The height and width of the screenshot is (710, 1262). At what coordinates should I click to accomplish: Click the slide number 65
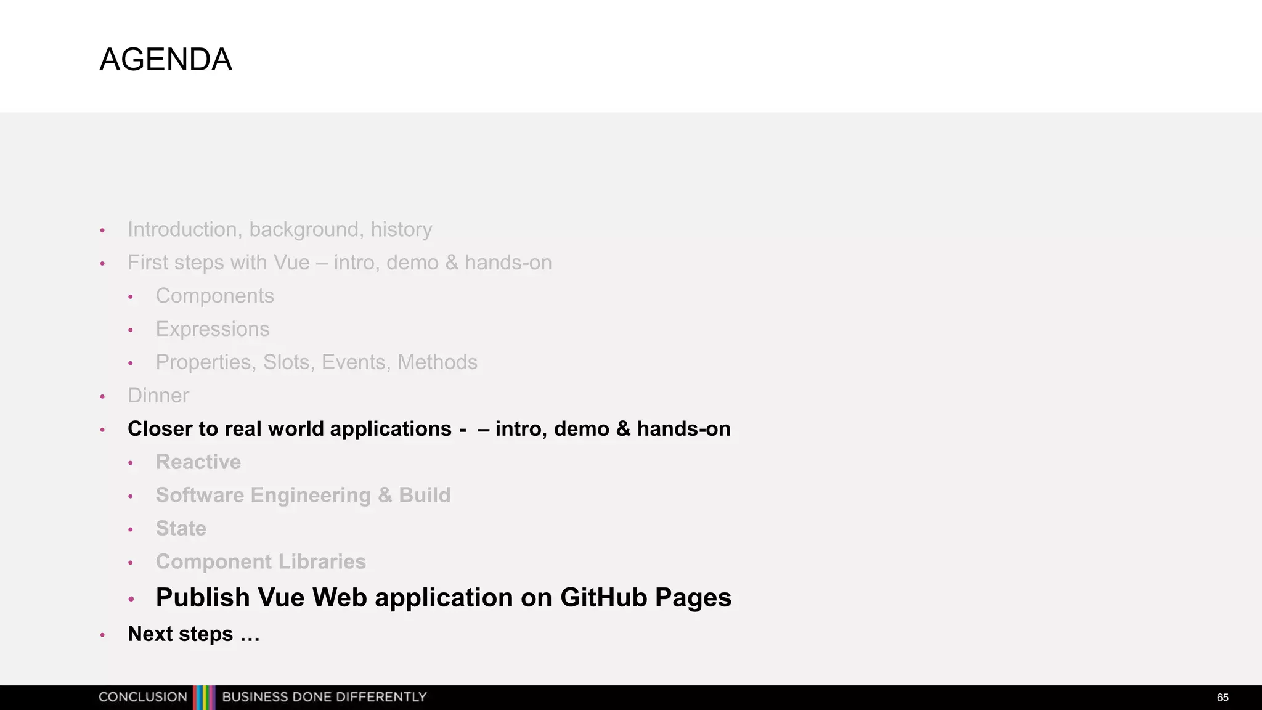[x=1223, y=698]
